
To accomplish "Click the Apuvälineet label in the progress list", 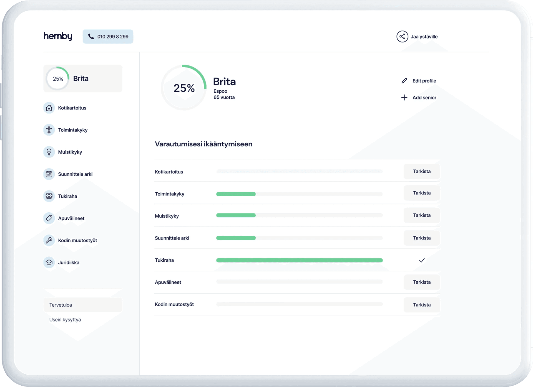I will [168, 282].
